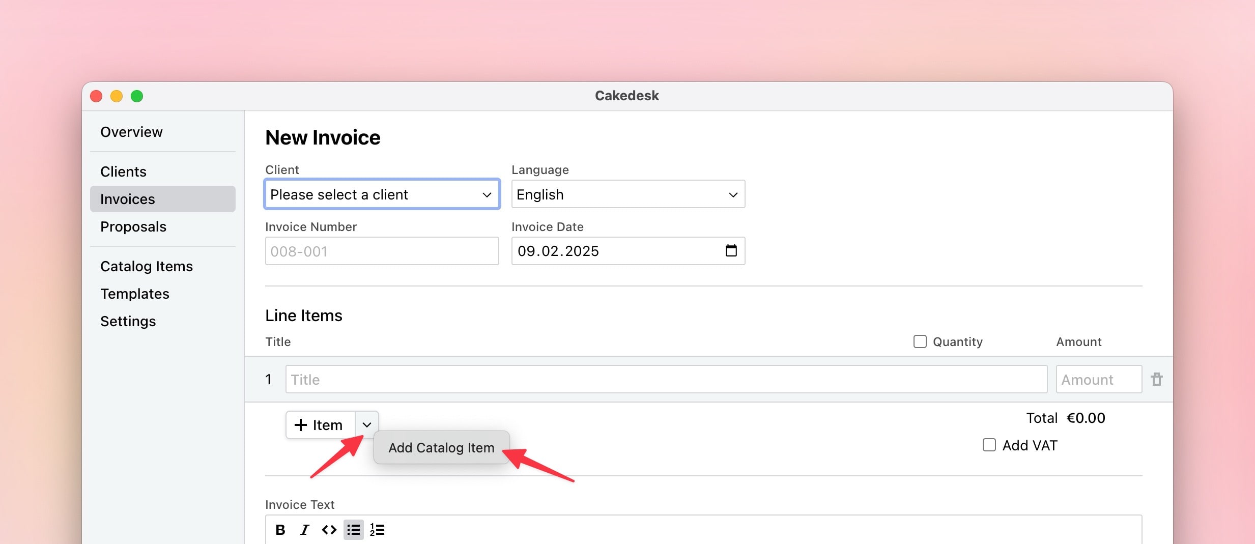Toggle italic formatting in Invoice Text
Image resolution: width=1255 pixels, height=544 pixels.
click(x=304, y=530)
